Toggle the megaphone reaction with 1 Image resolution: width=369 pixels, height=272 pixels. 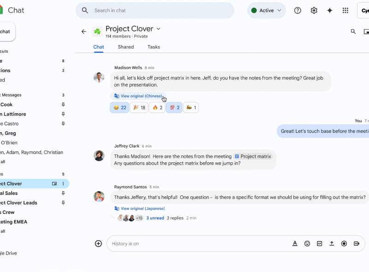click(x=191, y=107)
